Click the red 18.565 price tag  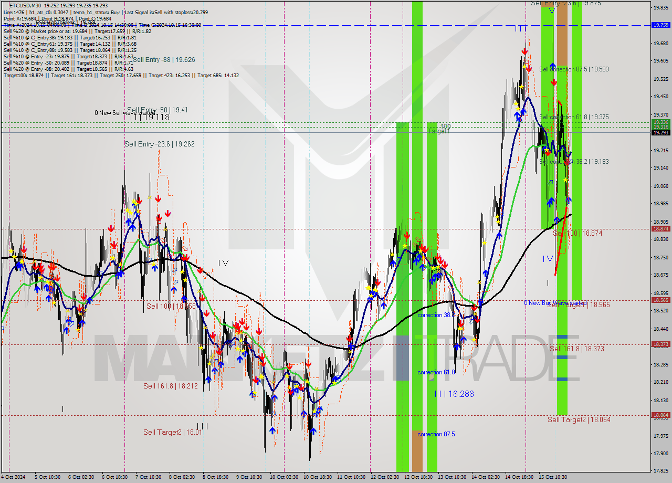click(660, 300)
